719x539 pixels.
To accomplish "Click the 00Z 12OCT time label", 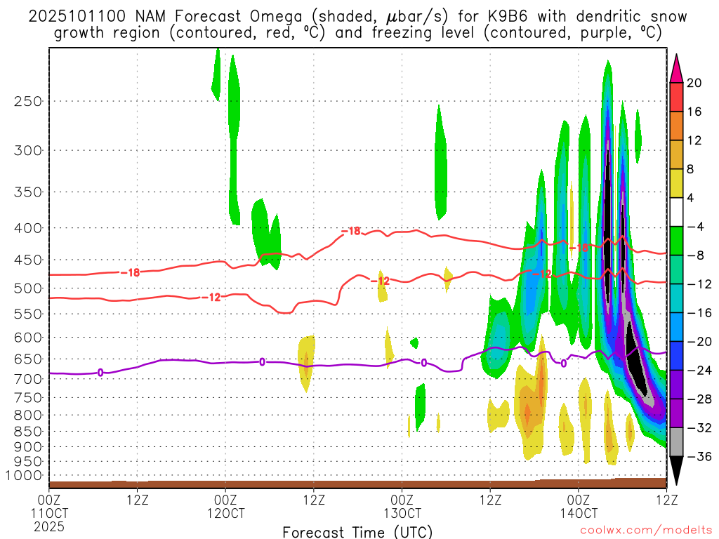I will 225,506.
